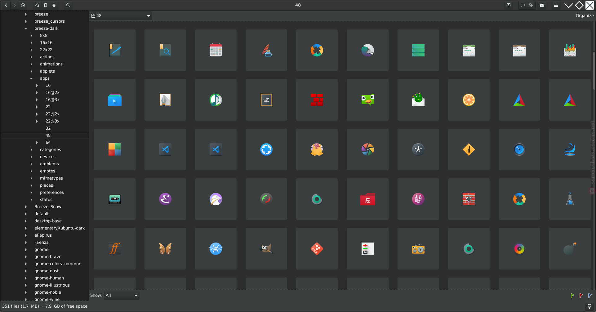The image size is (596, 312).
Task: Select the blue video folder icon thumbnail
Action: coord(115,100)
